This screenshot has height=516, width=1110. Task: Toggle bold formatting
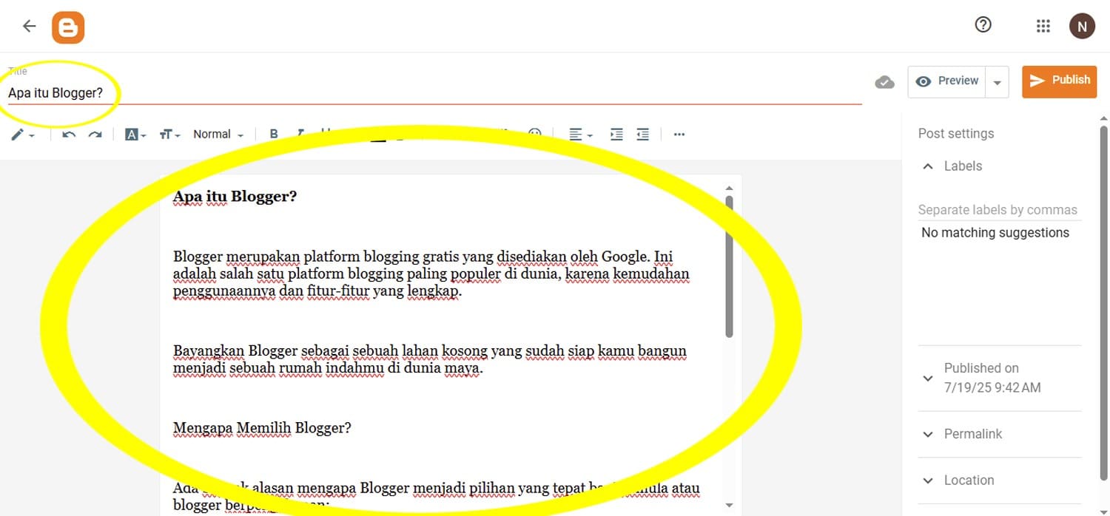coord(274,135)
